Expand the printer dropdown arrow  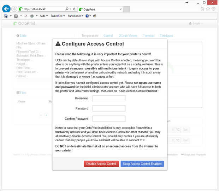click(37, 16)
